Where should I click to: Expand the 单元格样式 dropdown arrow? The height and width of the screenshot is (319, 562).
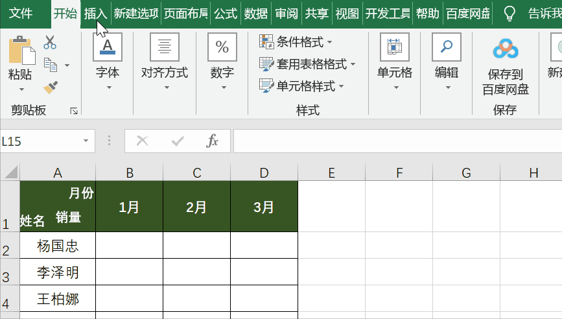click(x=341, y=86)
